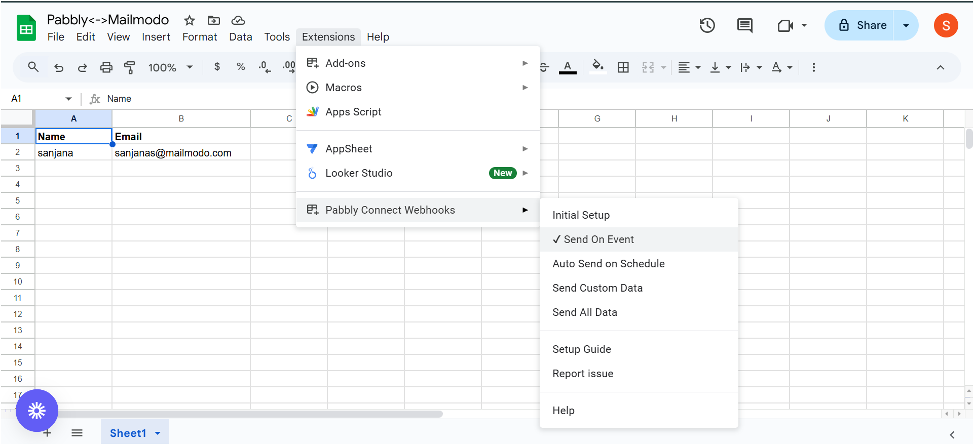Click the move to folder icon
This screenshot has height=445, width=974.
tap(214, 20)
